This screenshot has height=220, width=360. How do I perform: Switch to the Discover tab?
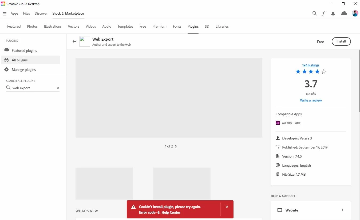click(x=41, y=13)
